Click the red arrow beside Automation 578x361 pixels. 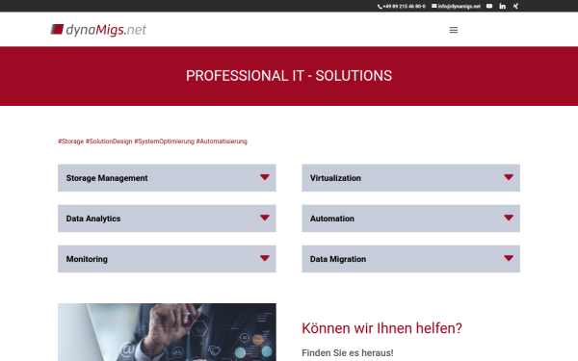coord(509,218)
